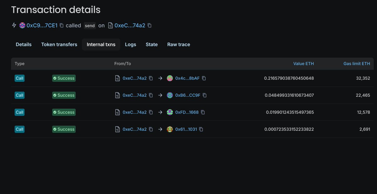The width and height of the screenshot is (377, 194).
Task: Click the Success status in 0x61...1031 row
Action: pos(64,129)
